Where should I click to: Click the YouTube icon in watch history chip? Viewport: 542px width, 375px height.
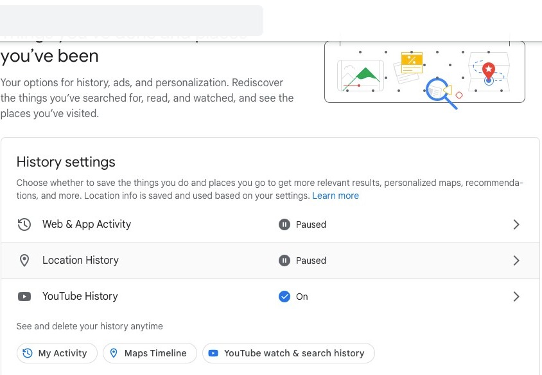click(x=213, y=353)
